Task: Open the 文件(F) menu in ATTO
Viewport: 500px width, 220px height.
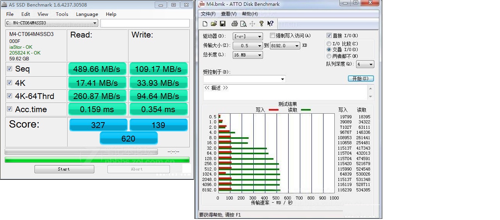Action: 208,14
